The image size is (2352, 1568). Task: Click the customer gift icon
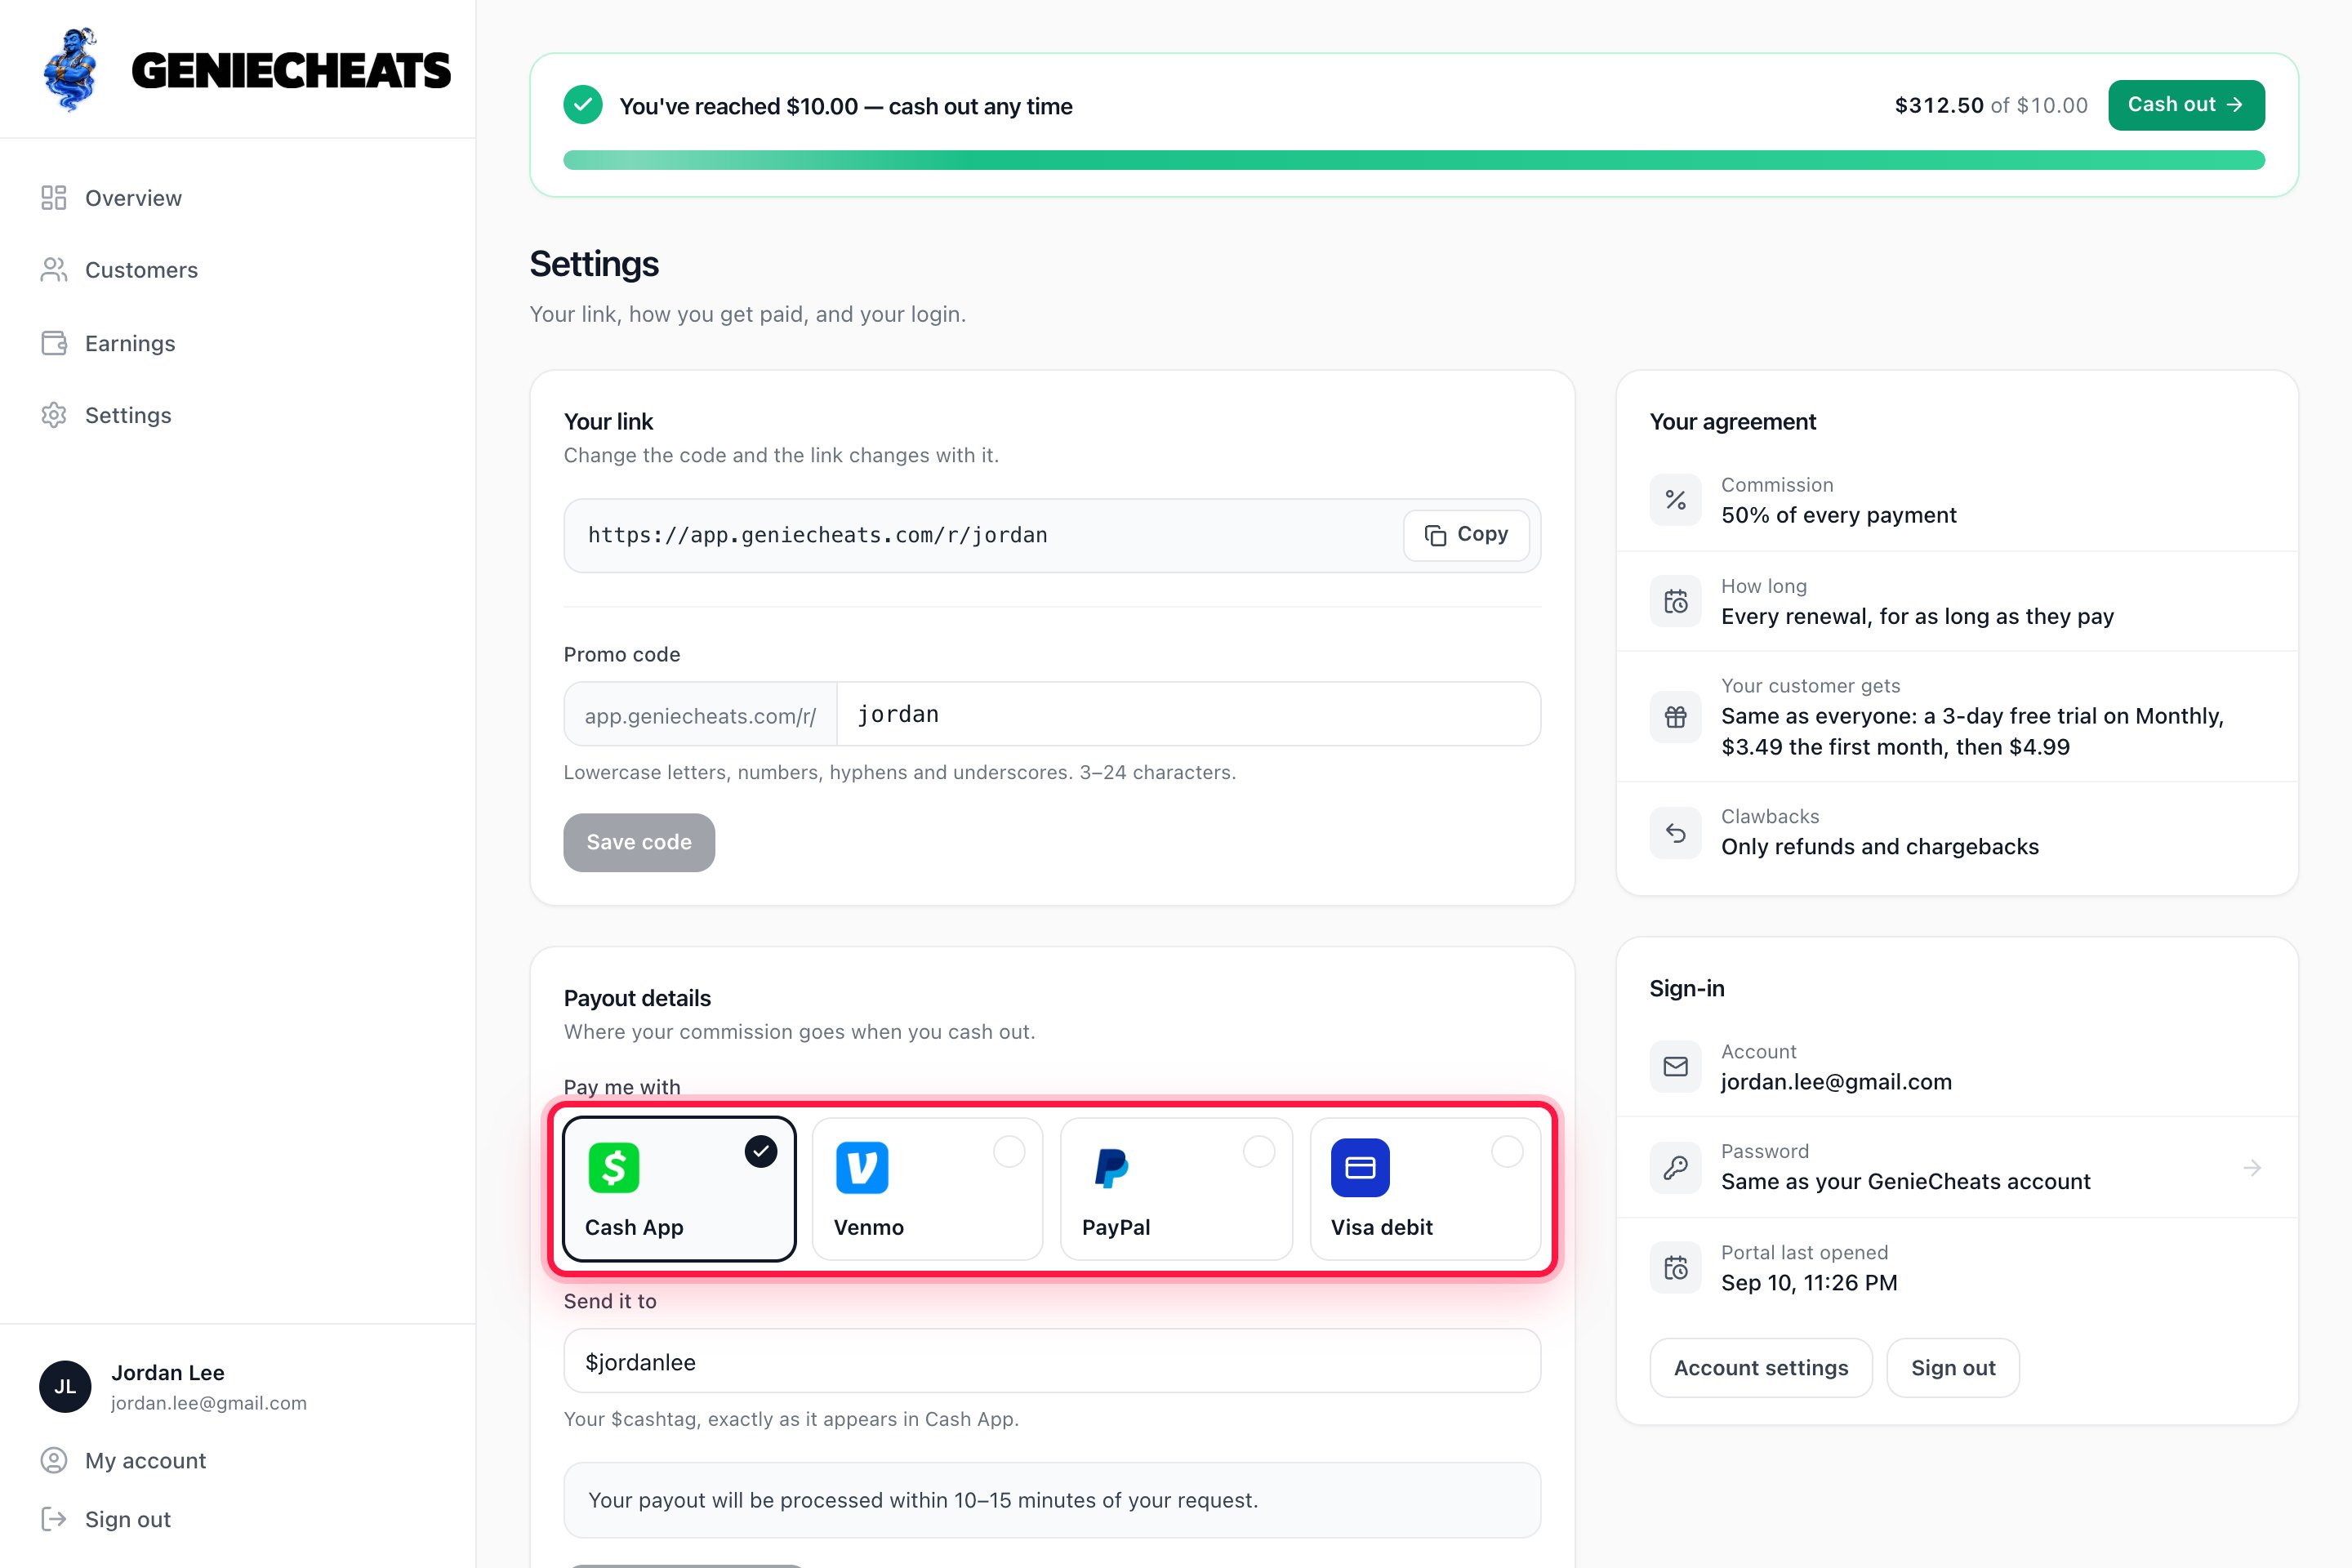pos(1676,716)
